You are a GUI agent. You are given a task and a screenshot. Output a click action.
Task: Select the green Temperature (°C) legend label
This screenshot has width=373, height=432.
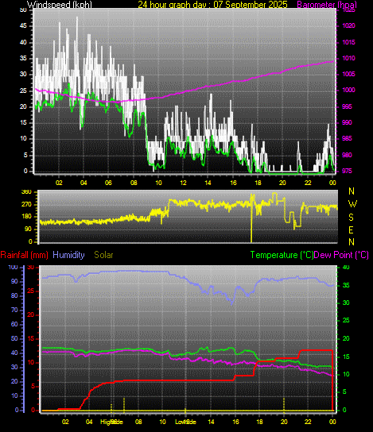coord(282,255)
